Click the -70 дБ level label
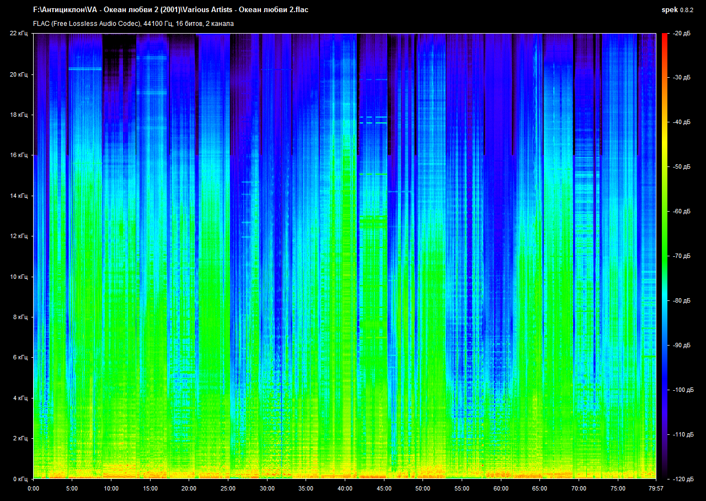This screenshot has height=501, width=706. (x=681, y=256)
